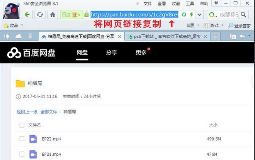Click the browser search input field
The height and width of the screenshot is (160, 255).
click(229, 15)
